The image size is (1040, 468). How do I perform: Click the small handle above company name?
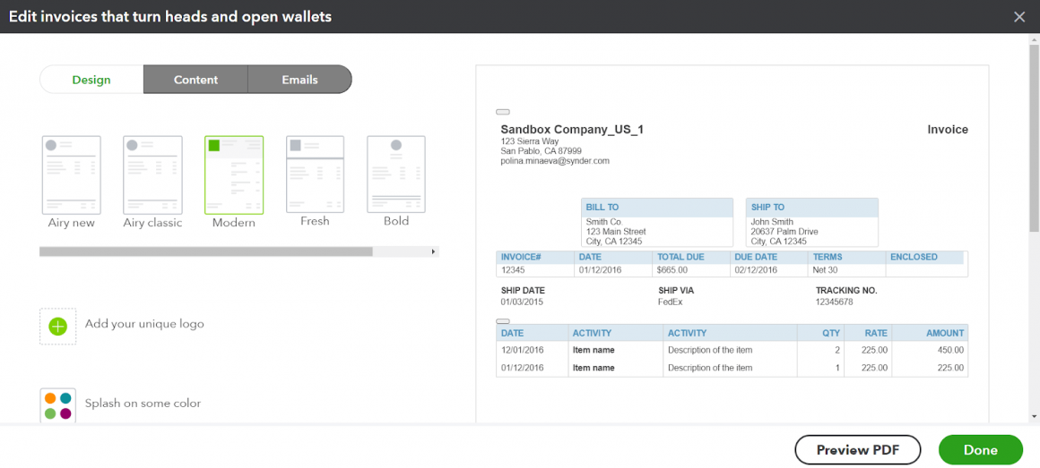(x=503, y=112)
